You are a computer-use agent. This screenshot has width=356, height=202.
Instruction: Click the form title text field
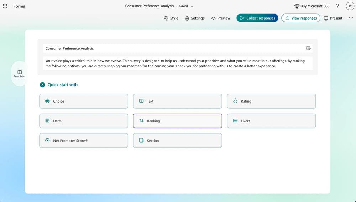[171, 48]
